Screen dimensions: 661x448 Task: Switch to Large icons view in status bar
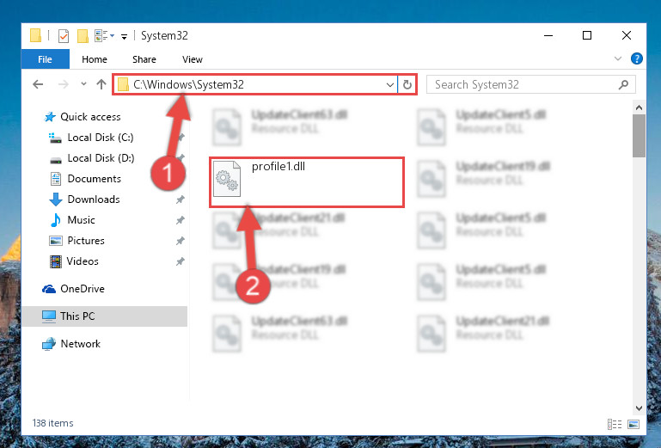click(633, 425)
